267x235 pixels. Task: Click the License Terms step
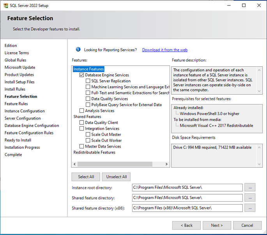coord(17,53)
